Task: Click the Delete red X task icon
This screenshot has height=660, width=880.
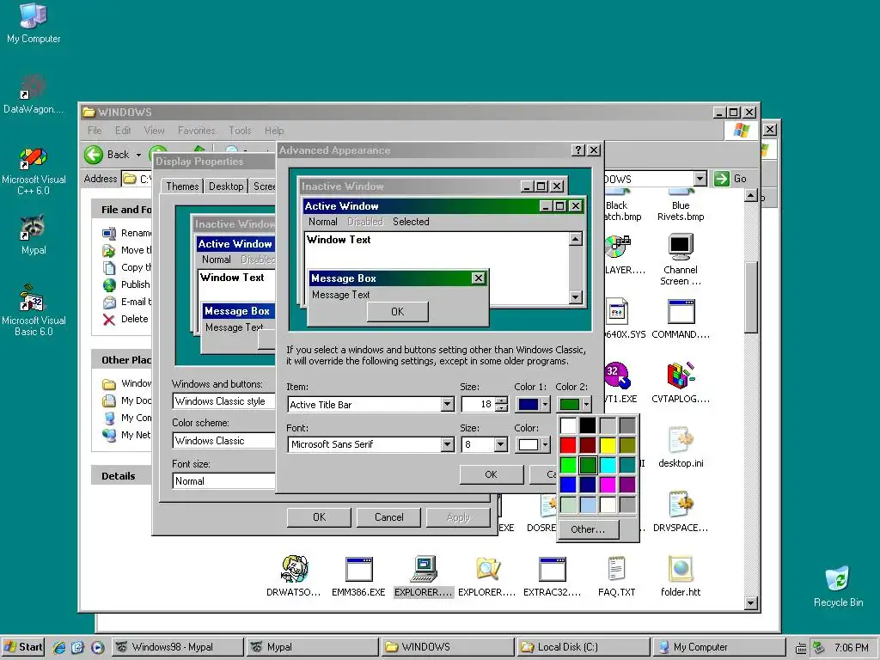Action: [x=109, y=320]
